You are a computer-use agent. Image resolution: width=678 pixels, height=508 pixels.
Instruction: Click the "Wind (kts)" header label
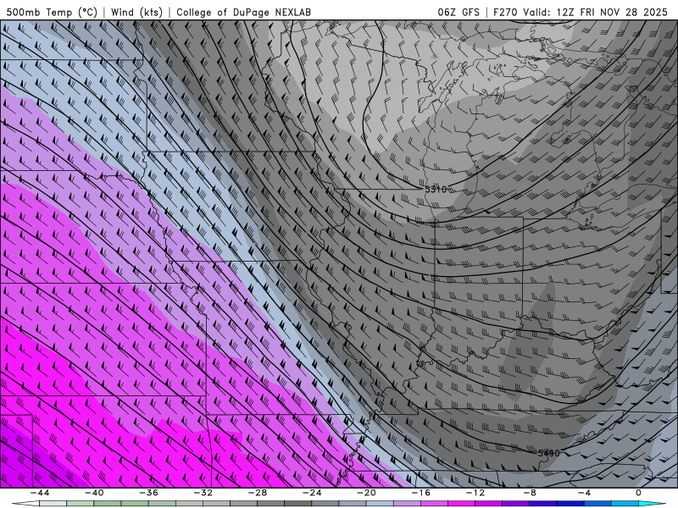[x=136, y=12]
